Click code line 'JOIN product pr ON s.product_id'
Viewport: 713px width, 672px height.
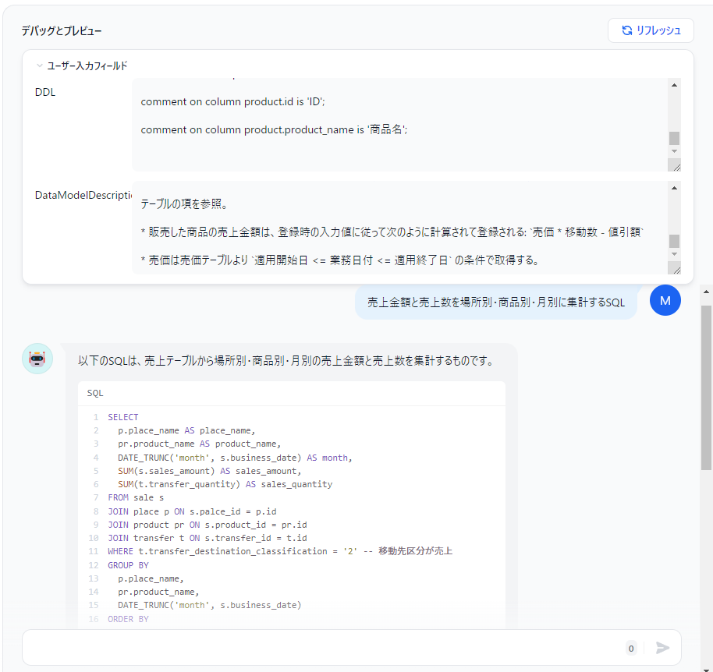pyautogui.click(x=208, y=525)
